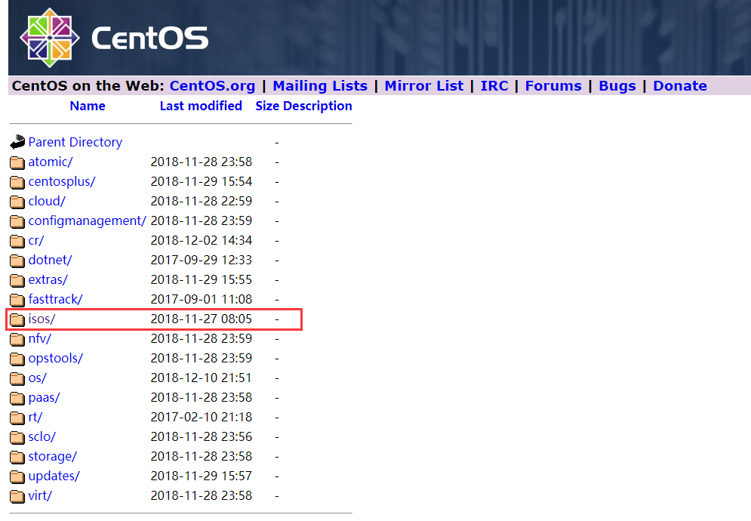Click the folder icon beside extras/
The image size is (751, 521).
17,280
